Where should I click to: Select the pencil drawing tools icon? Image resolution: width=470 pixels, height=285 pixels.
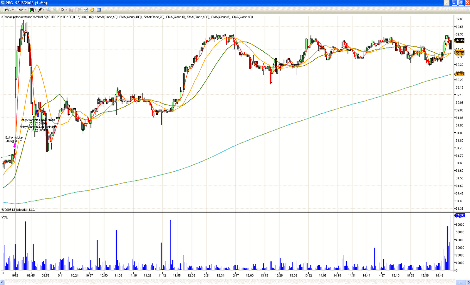(x=40, y=10)
